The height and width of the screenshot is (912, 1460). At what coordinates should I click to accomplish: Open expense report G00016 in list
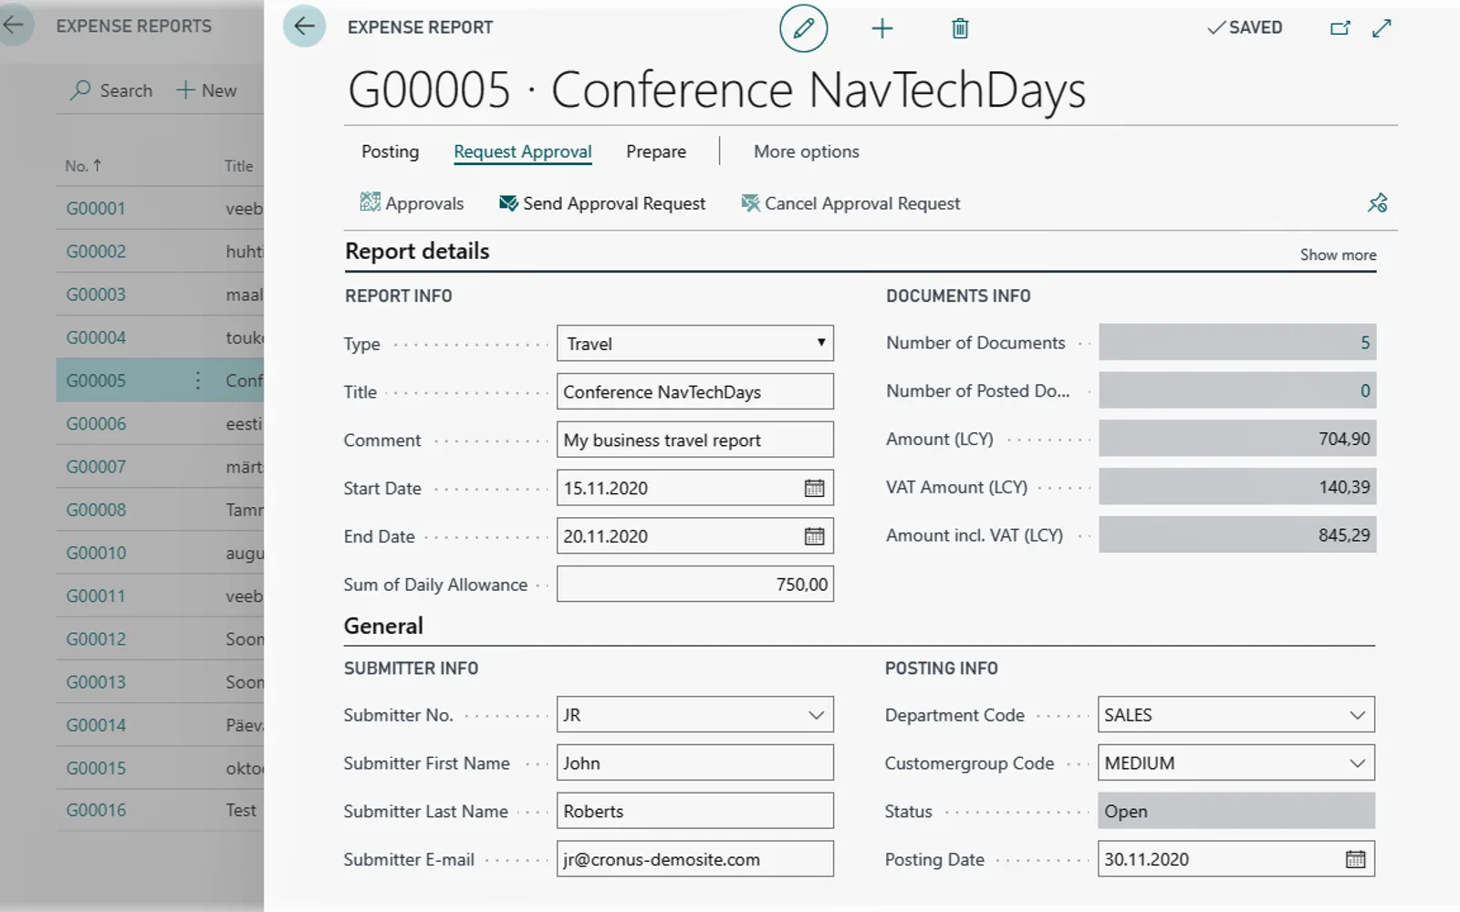(96, 810)
